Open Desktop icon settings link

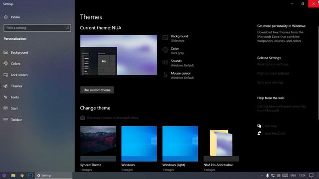pyautogui.click(x=273, y=64)
